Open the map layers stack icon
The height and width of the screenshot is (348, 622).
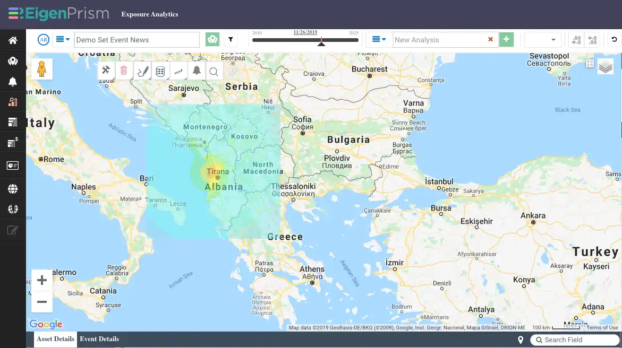[x=606, y=67]
